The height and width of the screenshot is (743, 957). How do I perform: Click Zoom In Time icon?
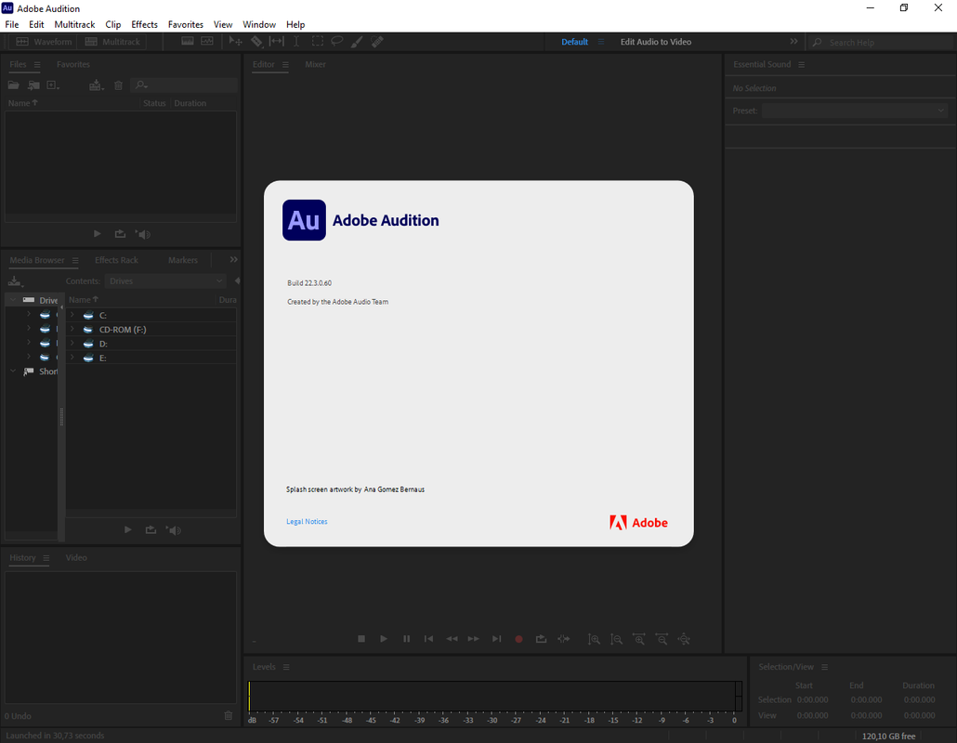[639, 639]
